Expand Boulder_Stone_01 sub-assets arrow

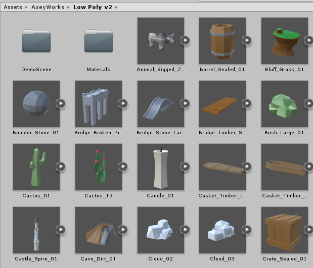61,103
